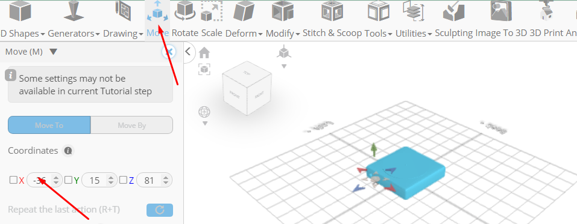This screenshot has height=224, width=577.
Task: Click the coordinates info icon
Action: tap(68, 151)
